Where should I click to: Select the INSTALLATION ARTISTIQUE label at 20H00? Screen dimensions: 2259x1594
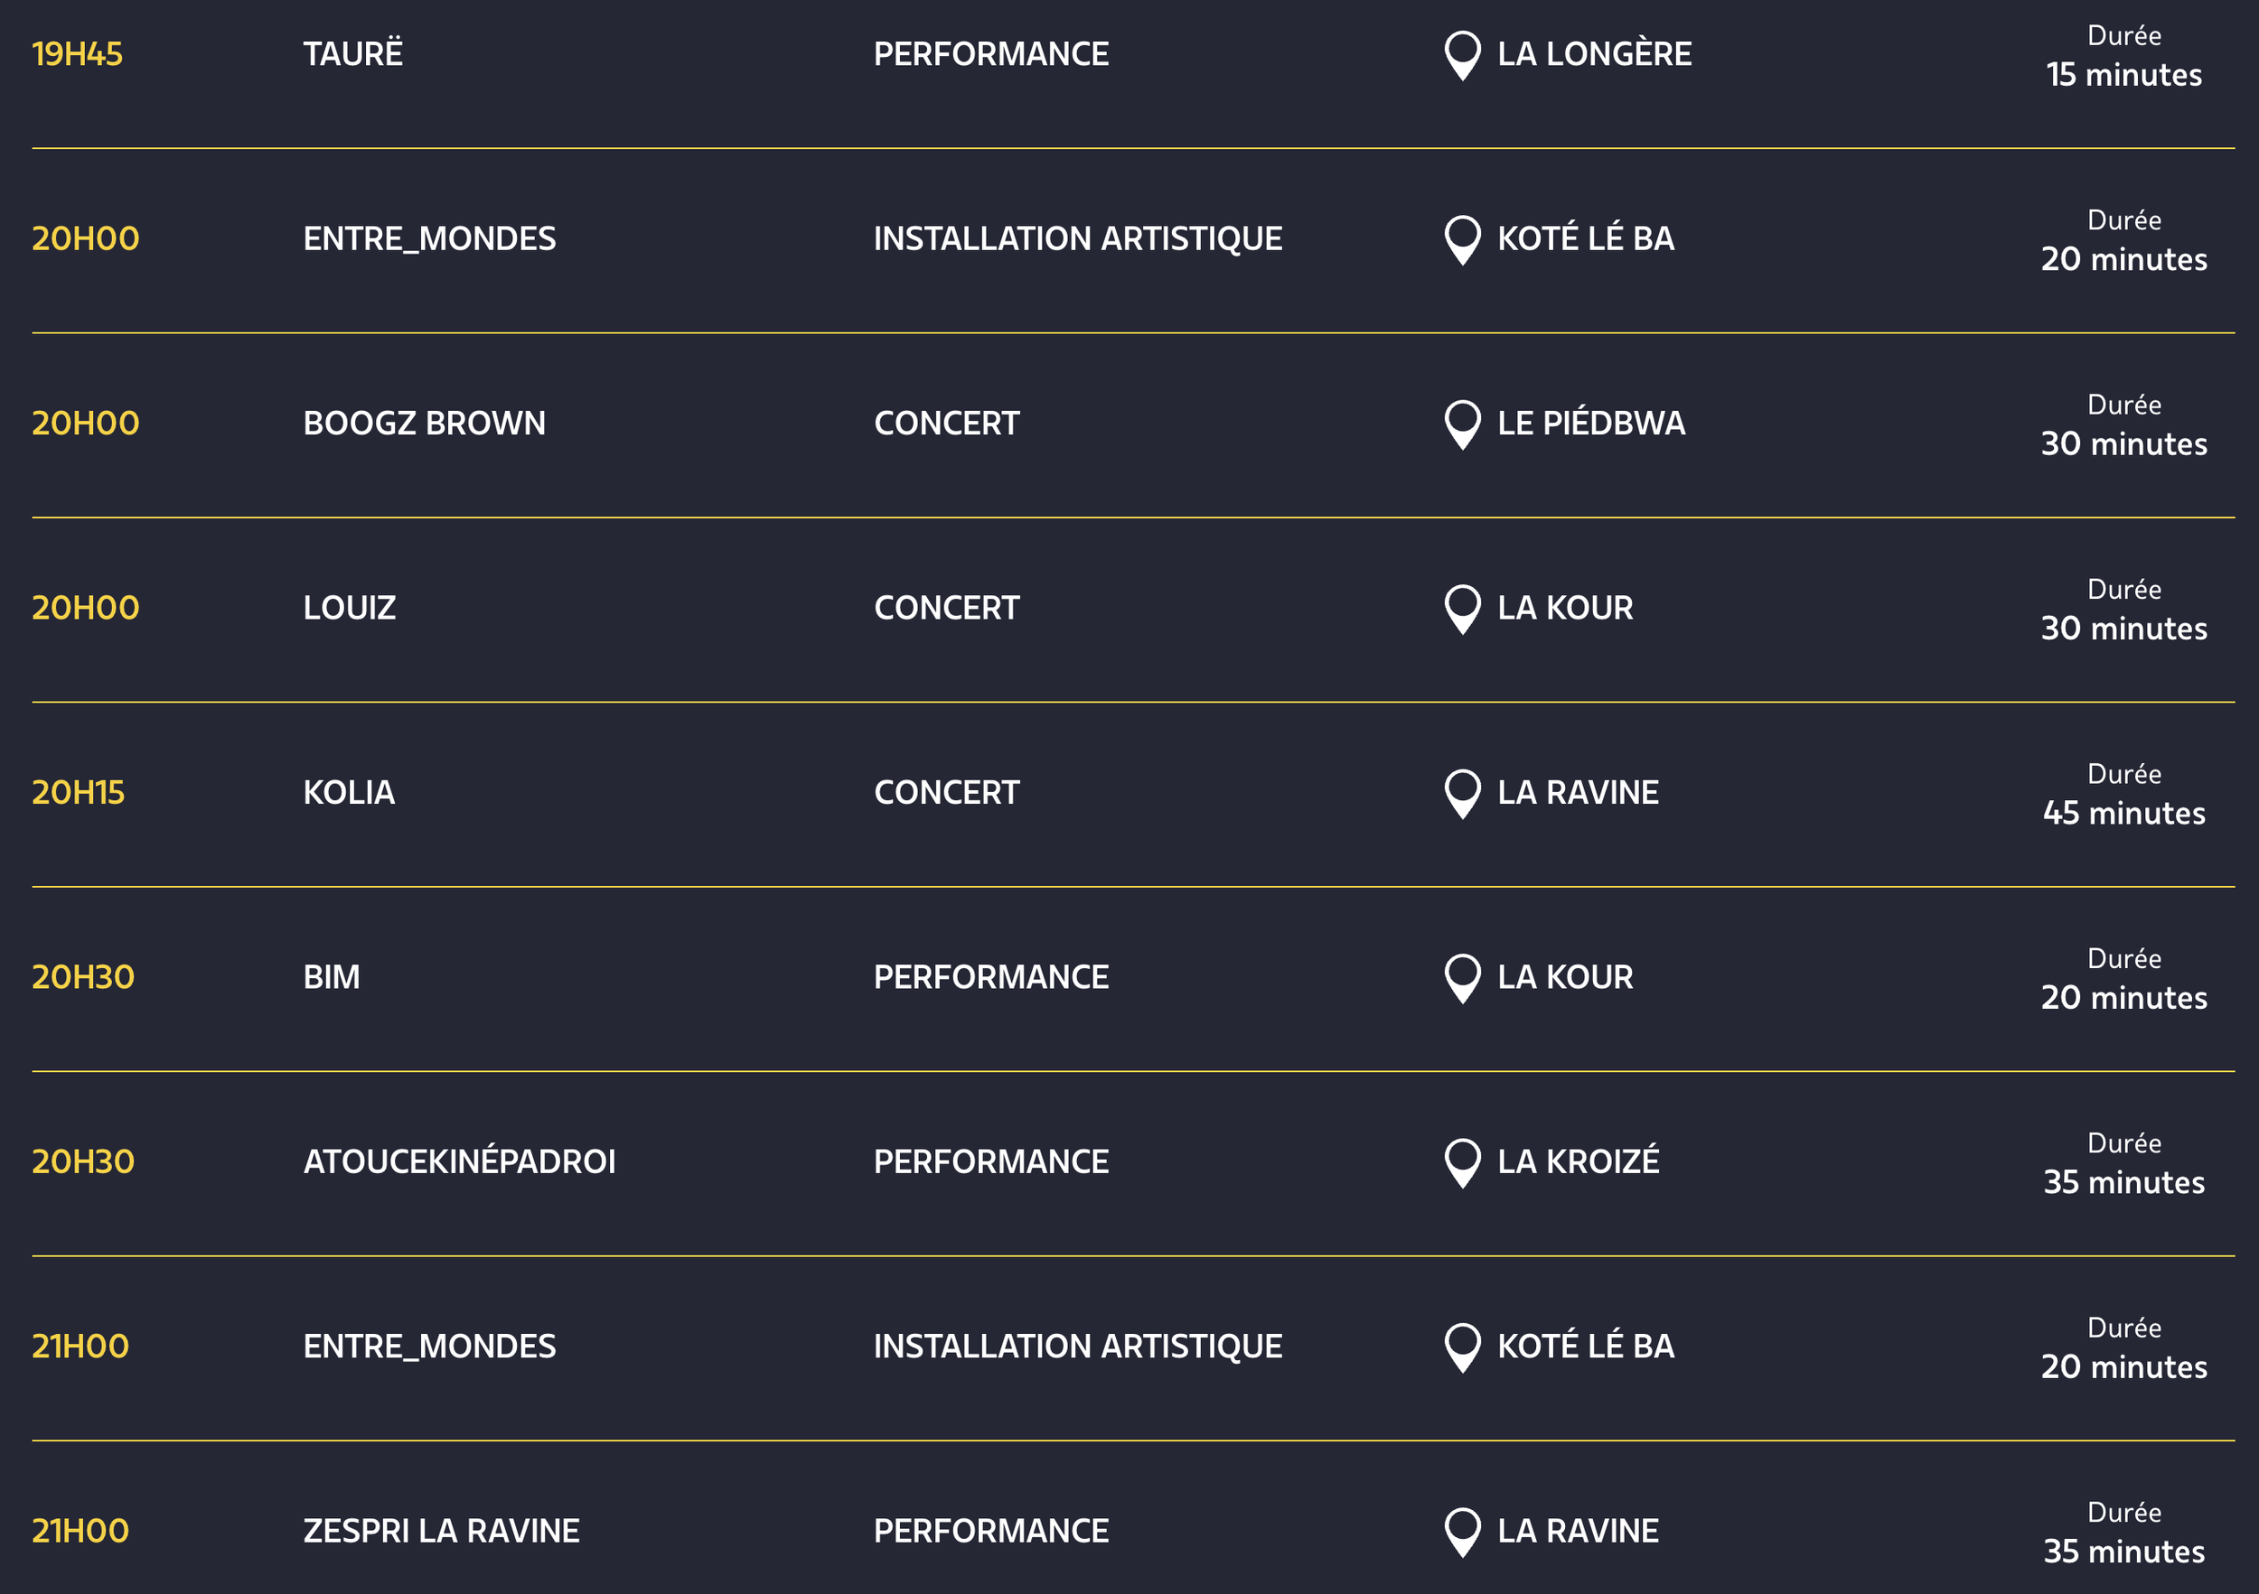[x=1077, y=238]
